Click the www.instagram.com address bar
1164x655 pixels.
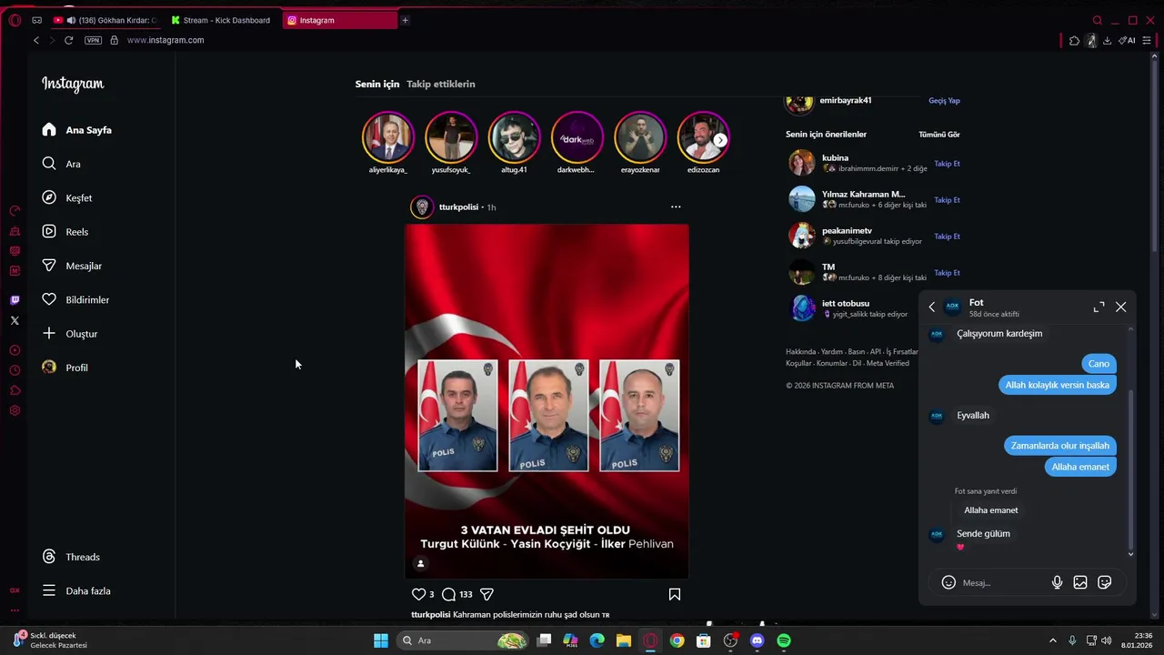(x=166, y=40)
